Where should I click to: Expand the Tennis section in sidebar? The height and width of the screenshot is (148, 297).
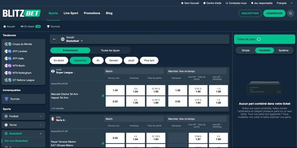click(41, 125)
